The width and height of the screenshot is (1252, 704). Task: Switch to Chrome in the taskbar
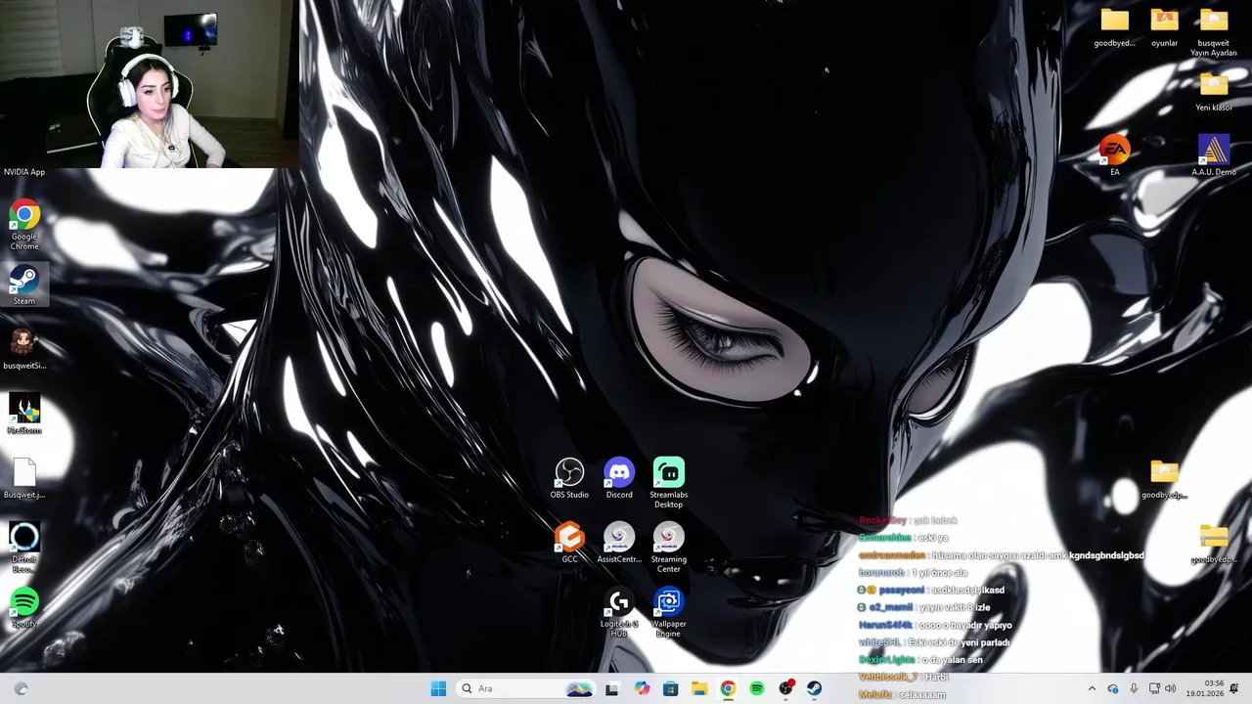point(728,688)
